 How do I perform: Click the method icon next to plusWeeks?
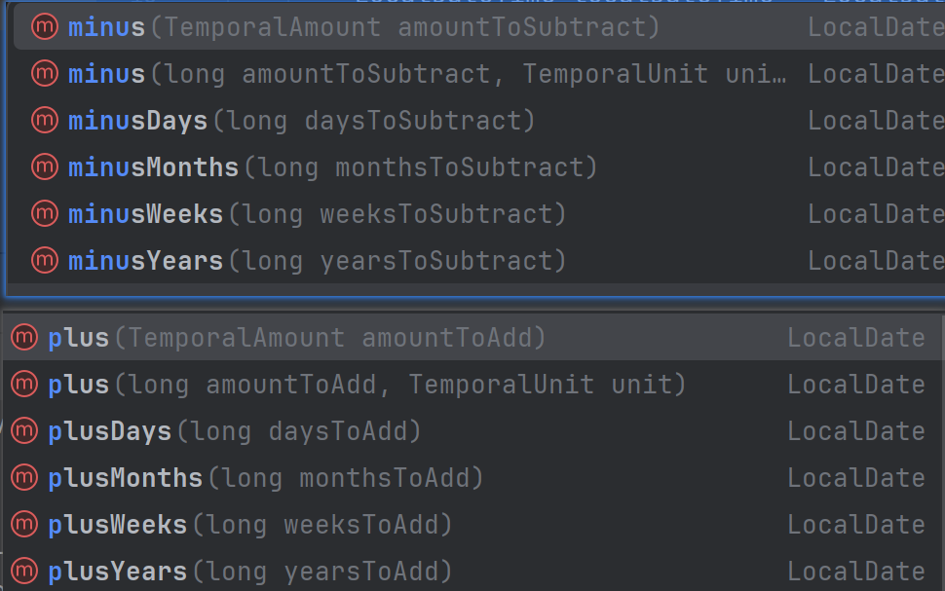coord(23,525)
